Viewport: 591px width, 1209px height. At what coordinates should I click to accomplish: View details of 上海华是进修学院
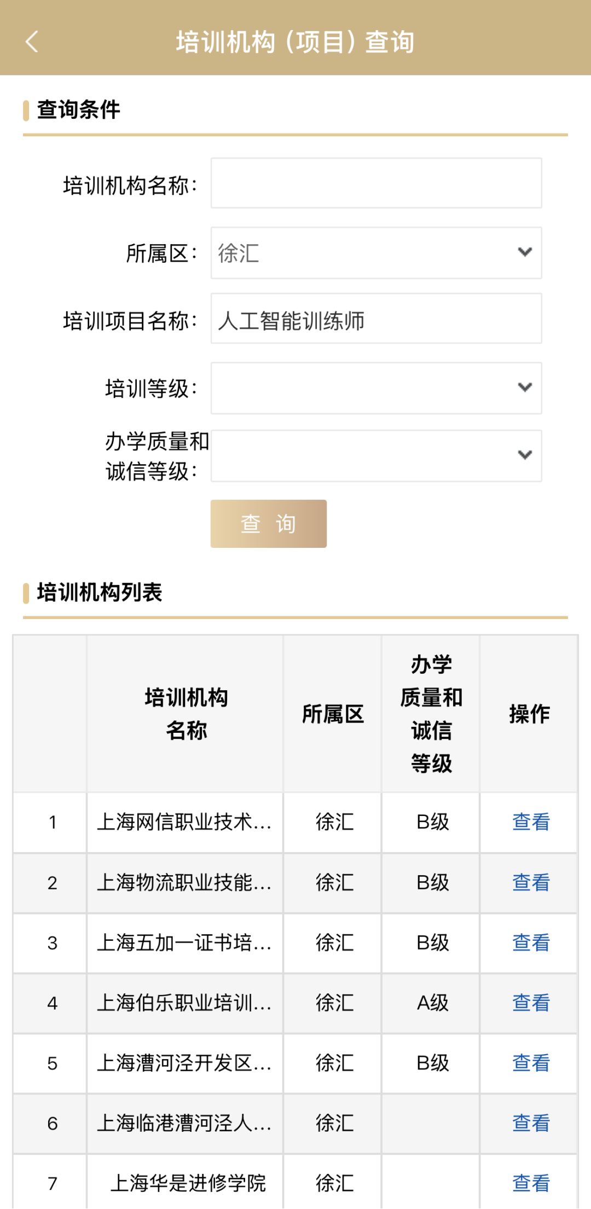click(531, 1183)
